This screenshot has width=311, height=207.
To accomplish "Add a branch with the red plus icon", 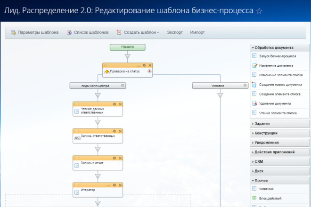I will pos(149,72).
